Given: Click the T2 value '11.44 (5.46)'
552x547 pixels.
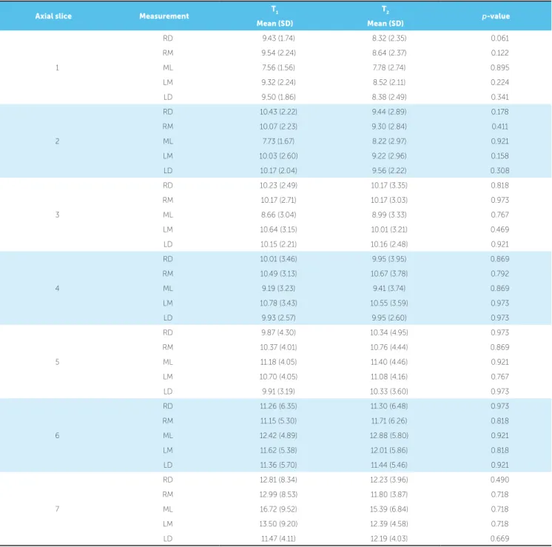Looking at the screenshot, I should [x=389, y=466].
